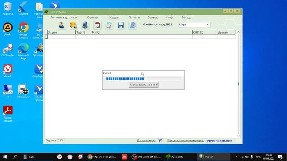This screenshot has width=287, height=161.
Task: Open the Отчёты menu
Action: coord(134,17)
